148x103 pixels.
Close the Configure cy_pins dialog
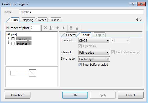142,4
